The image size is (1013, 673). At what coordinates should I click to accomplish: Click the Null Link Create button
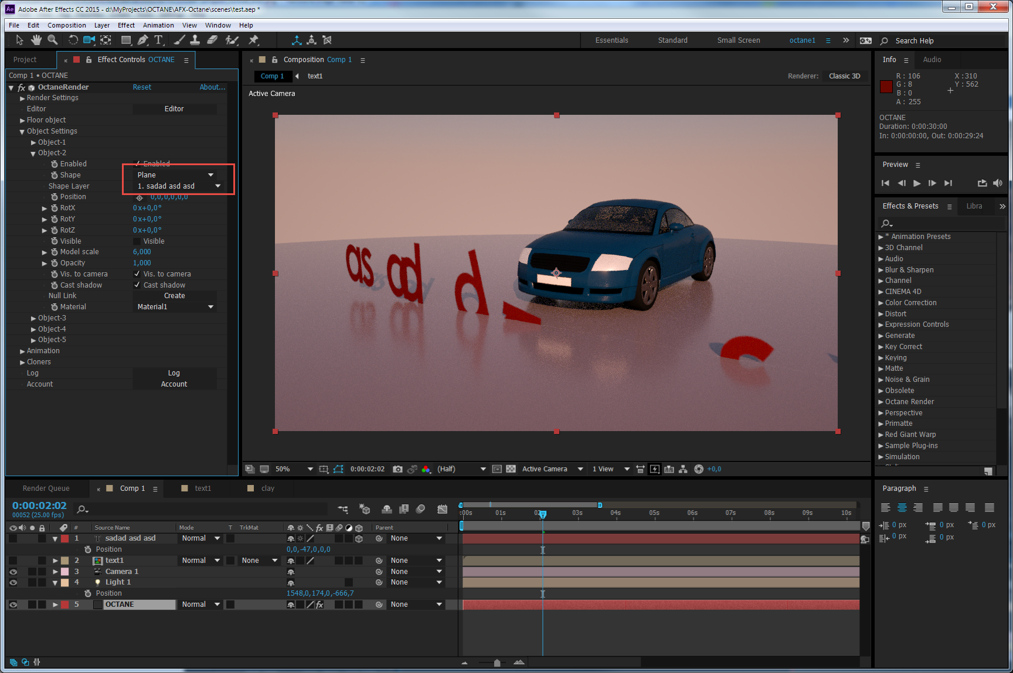coord(175,296)
